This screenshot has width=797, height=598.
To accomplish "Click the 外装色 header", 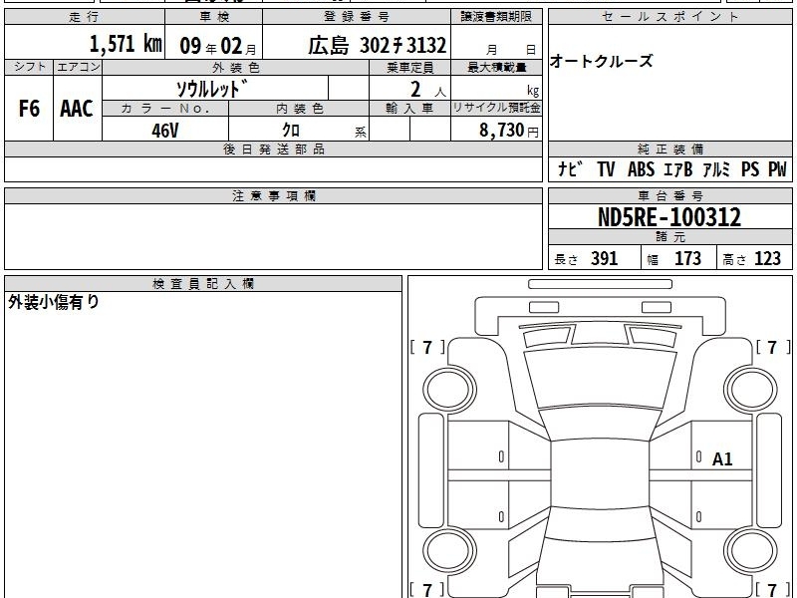I will tap(236, 68).
